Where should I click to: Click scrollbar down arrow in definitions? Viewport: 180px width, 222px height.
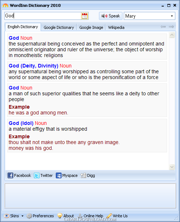pyautogui.click(x=172, y=167)
